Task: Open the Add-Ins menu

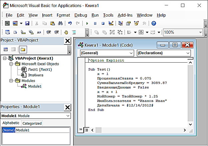Action: [125, 15]
